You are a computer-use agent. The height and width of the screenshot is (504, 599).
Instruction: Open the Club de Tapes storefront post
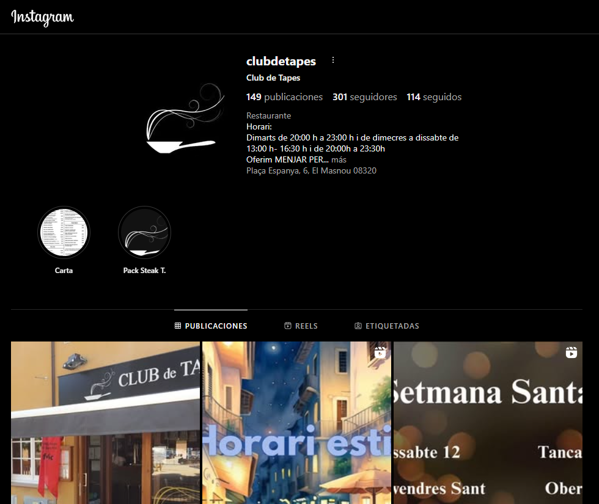tap(105, 423)
